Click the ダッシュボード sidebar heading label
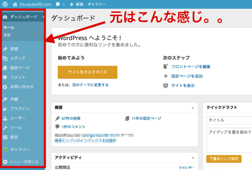 click(x=24, y=17)
